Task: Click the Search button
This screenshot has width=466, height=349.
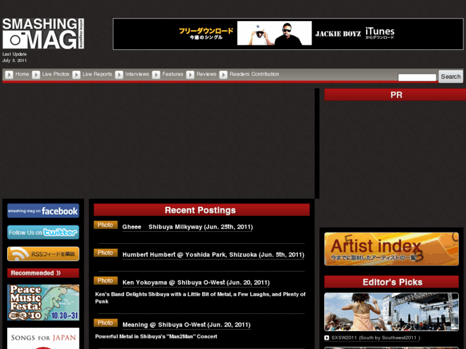Action: tap(451, 77)
